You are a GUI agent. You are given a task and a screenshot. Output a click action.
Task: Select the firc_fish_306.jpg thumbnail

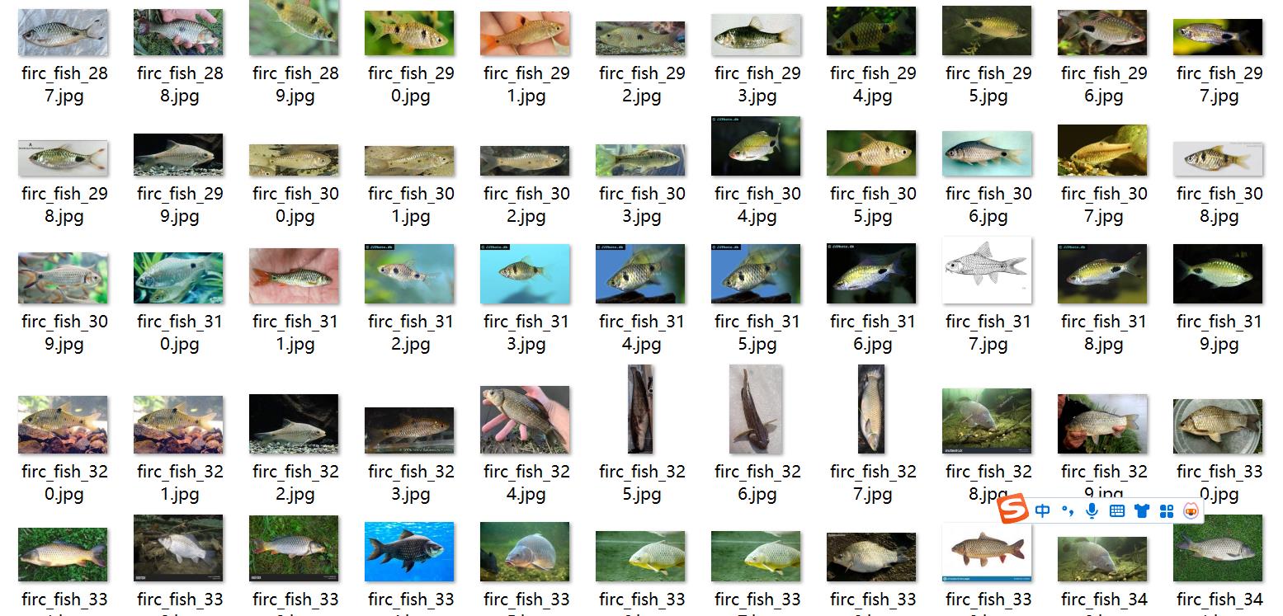(x=987, y=153)
